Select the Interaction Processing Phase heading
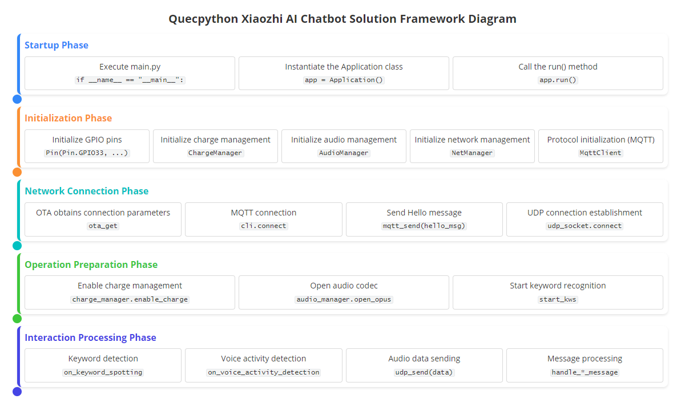685x407 pixels. coord(90,337)
